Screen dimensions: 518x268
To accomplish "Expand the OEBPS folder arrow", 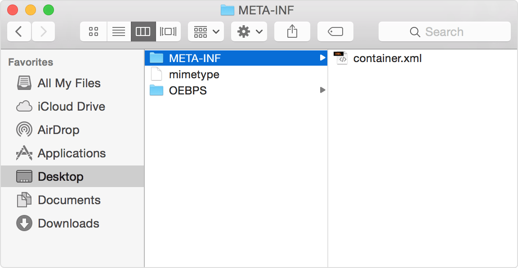I will click(x=322, y=90).
